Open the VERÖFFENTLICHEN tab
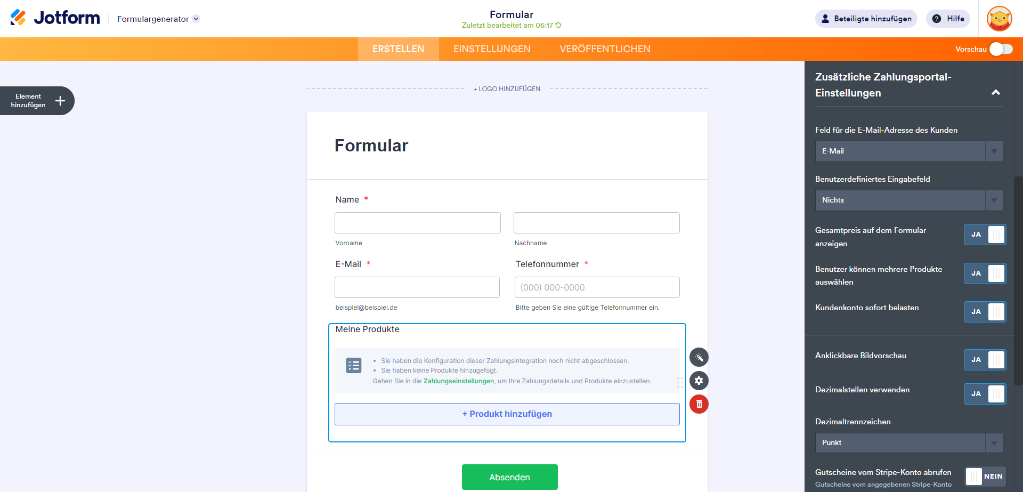This screenshot has height=492, width=1023. click(605, 49)
